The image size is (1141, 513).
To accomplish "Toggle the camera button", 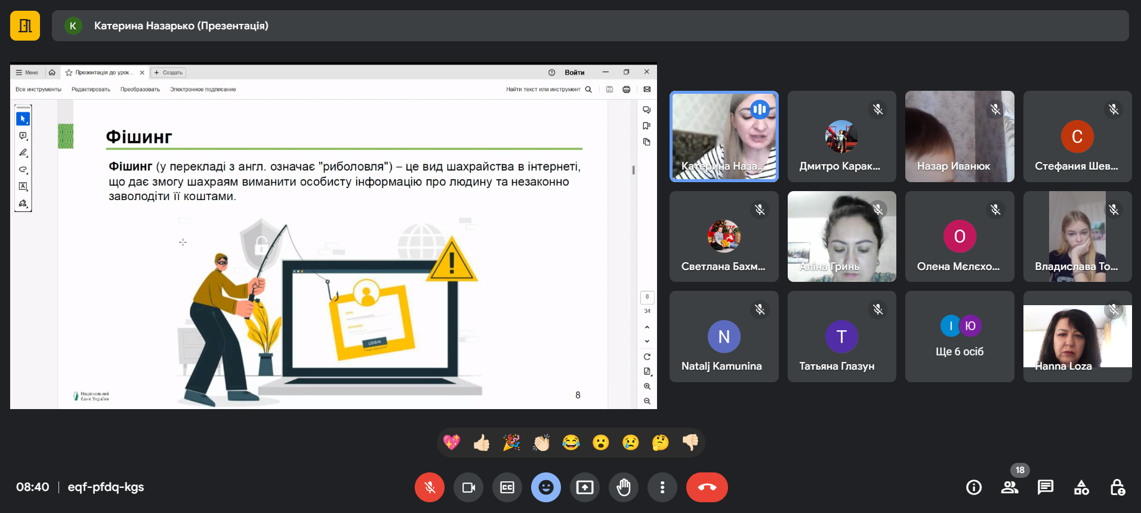I will 468,487.
